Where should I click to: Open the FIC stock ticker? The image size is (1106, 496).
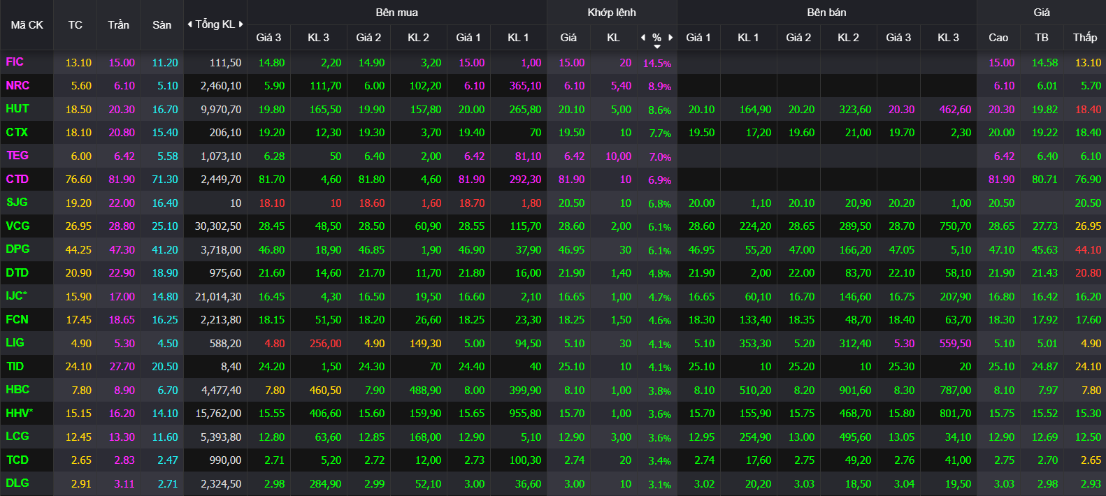pos(15,62)
